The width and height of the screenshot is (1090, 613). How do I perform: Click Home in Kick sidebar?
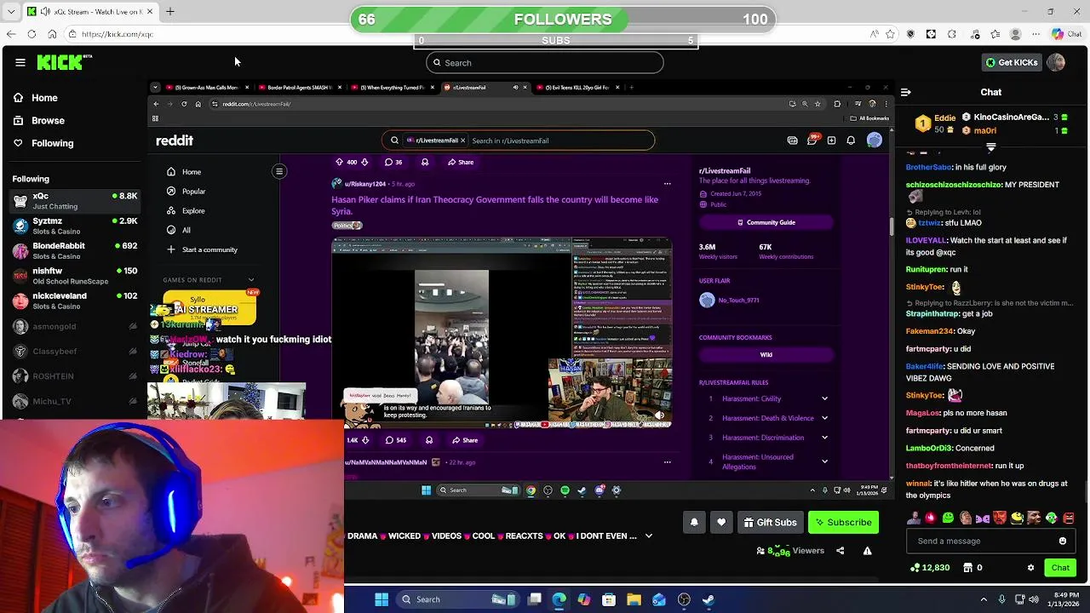click(36, 98)
